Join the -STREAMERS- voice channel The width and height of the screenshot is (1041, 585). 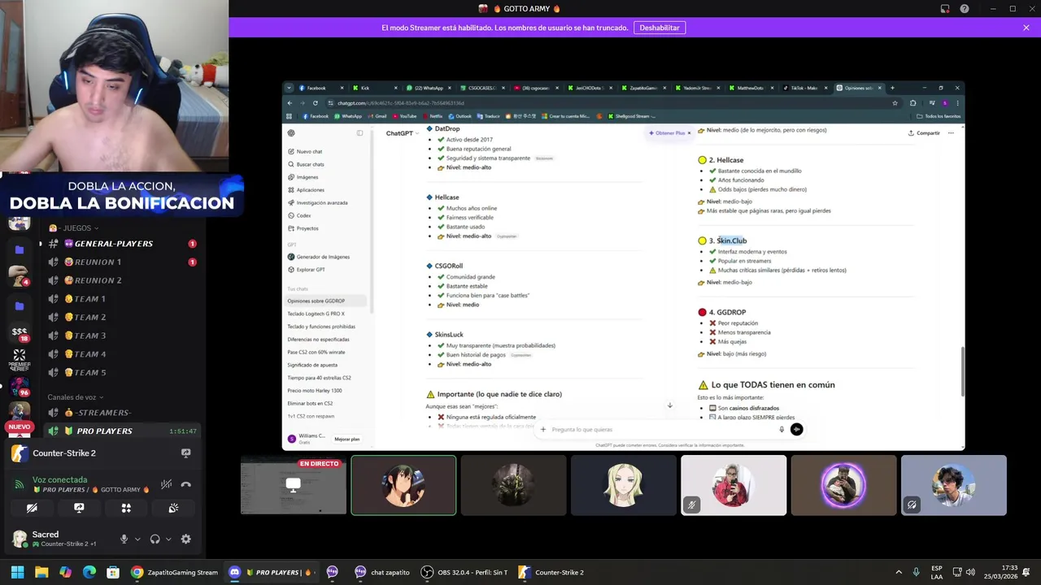tap(120, 413)
